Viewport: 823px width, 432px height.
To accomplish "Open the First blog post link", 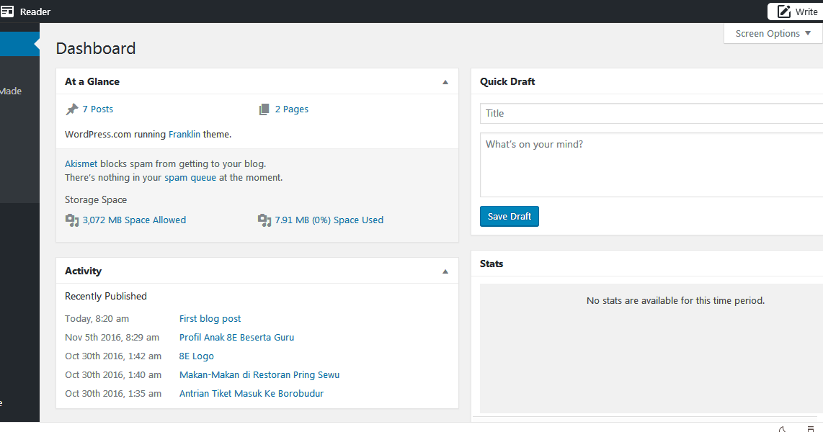I will click(x=210, y=318).
